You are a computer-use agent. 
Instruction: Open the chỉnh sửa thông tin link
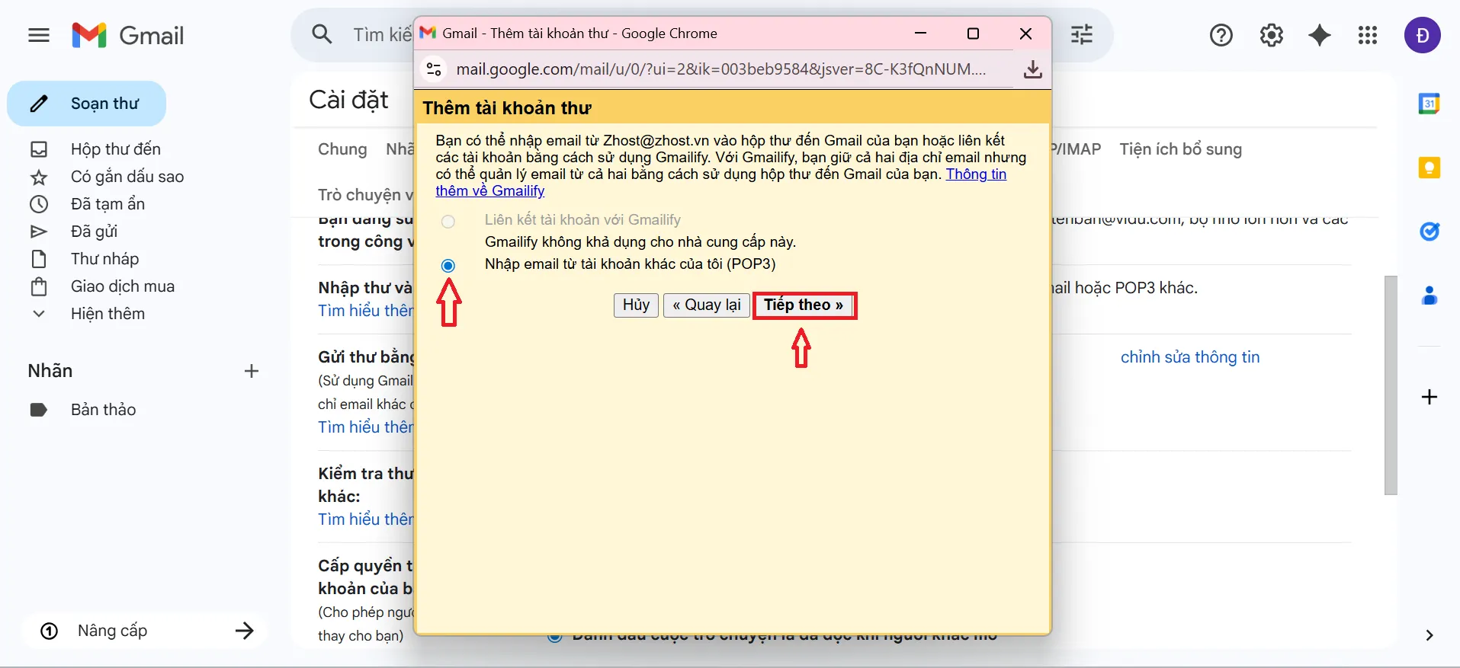pyautogui.click(x=1189, y=357)
